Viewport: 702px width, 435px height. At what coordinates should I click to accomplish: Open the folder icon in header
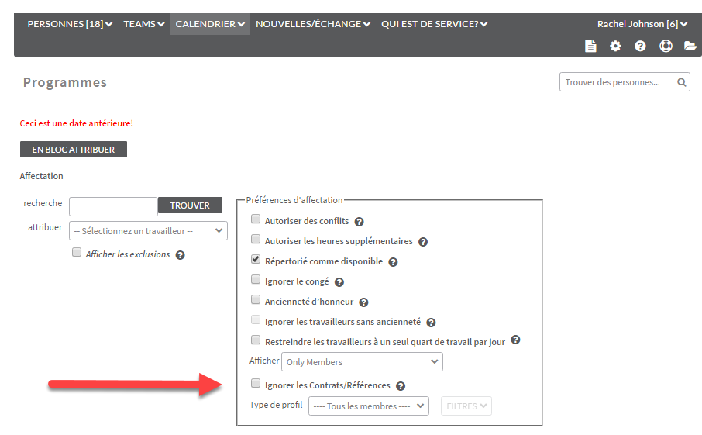coord(690,47)
